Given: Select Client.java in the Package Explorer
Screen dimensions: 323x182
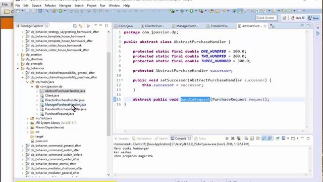Looking at the screenshot, I should pos(52,96).
